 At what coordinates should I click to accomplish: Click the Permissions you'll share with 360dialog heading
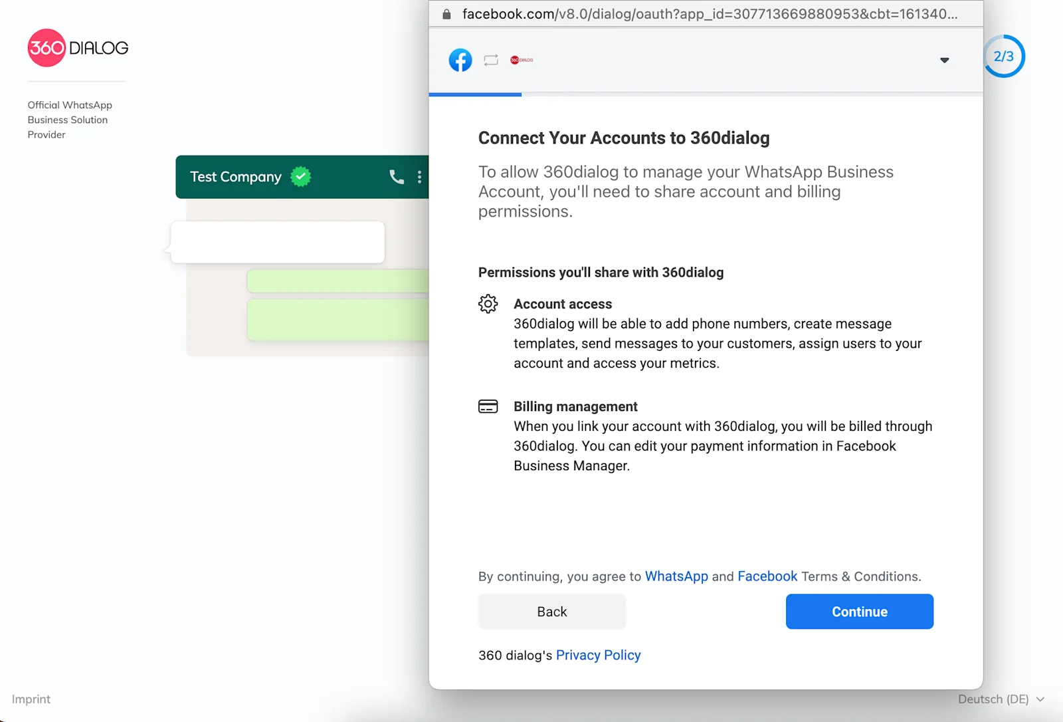tap(601, 273)
